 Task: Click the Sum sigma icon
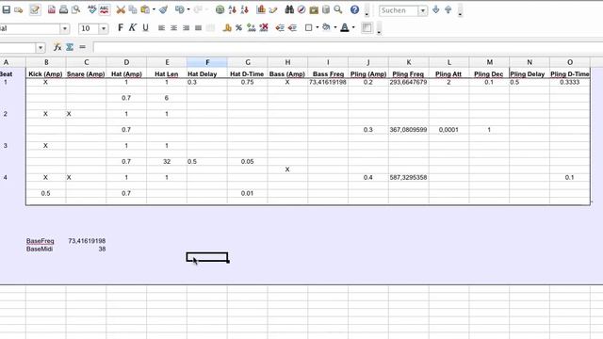pos(70,47)
